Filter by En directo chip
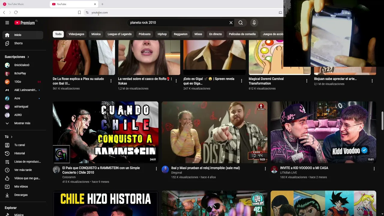 (215, 34)
